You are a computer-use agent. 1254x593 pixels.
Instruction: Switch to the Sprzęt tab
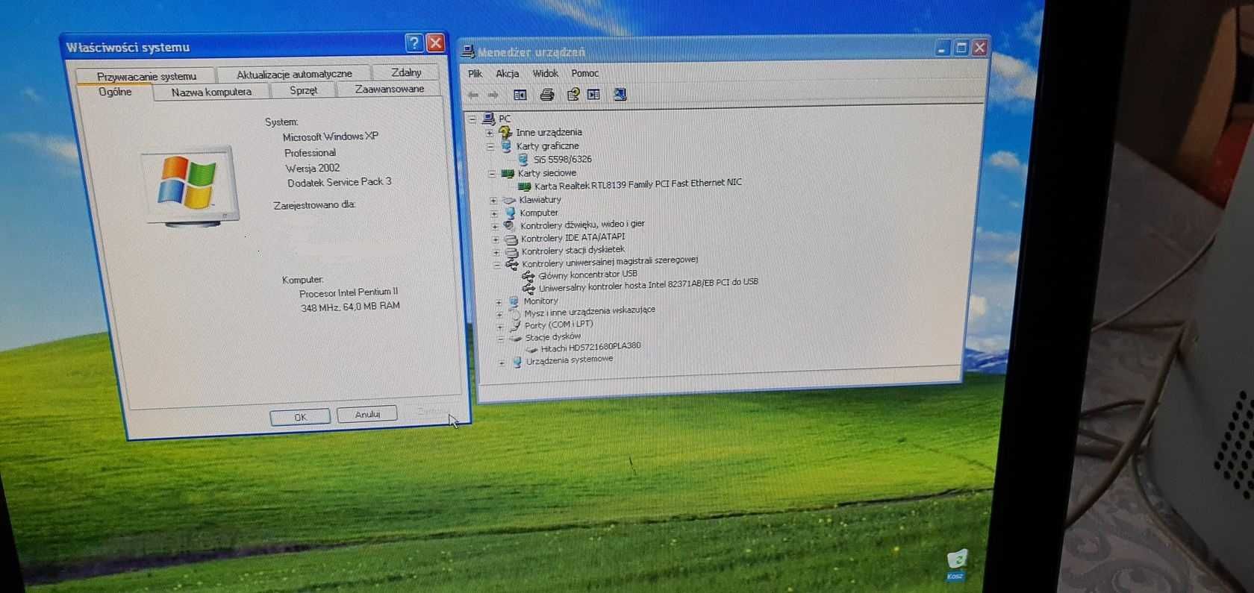303,90
